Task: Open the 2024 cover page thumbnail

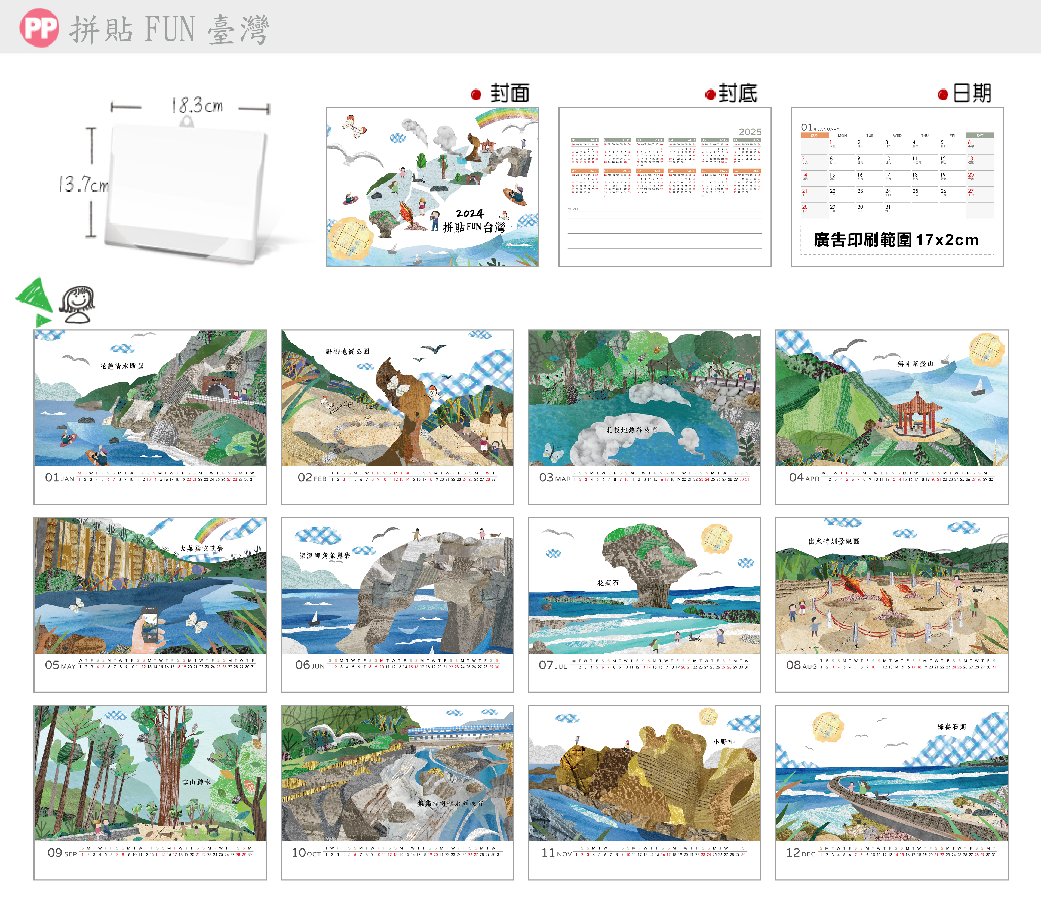Action: point(432,187)
